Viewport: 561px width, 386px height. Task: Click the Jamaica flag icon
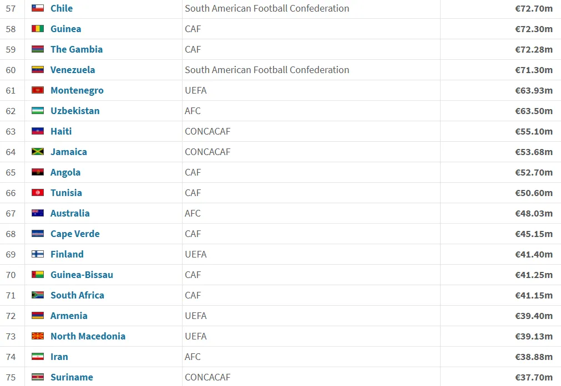pos(38,152)
